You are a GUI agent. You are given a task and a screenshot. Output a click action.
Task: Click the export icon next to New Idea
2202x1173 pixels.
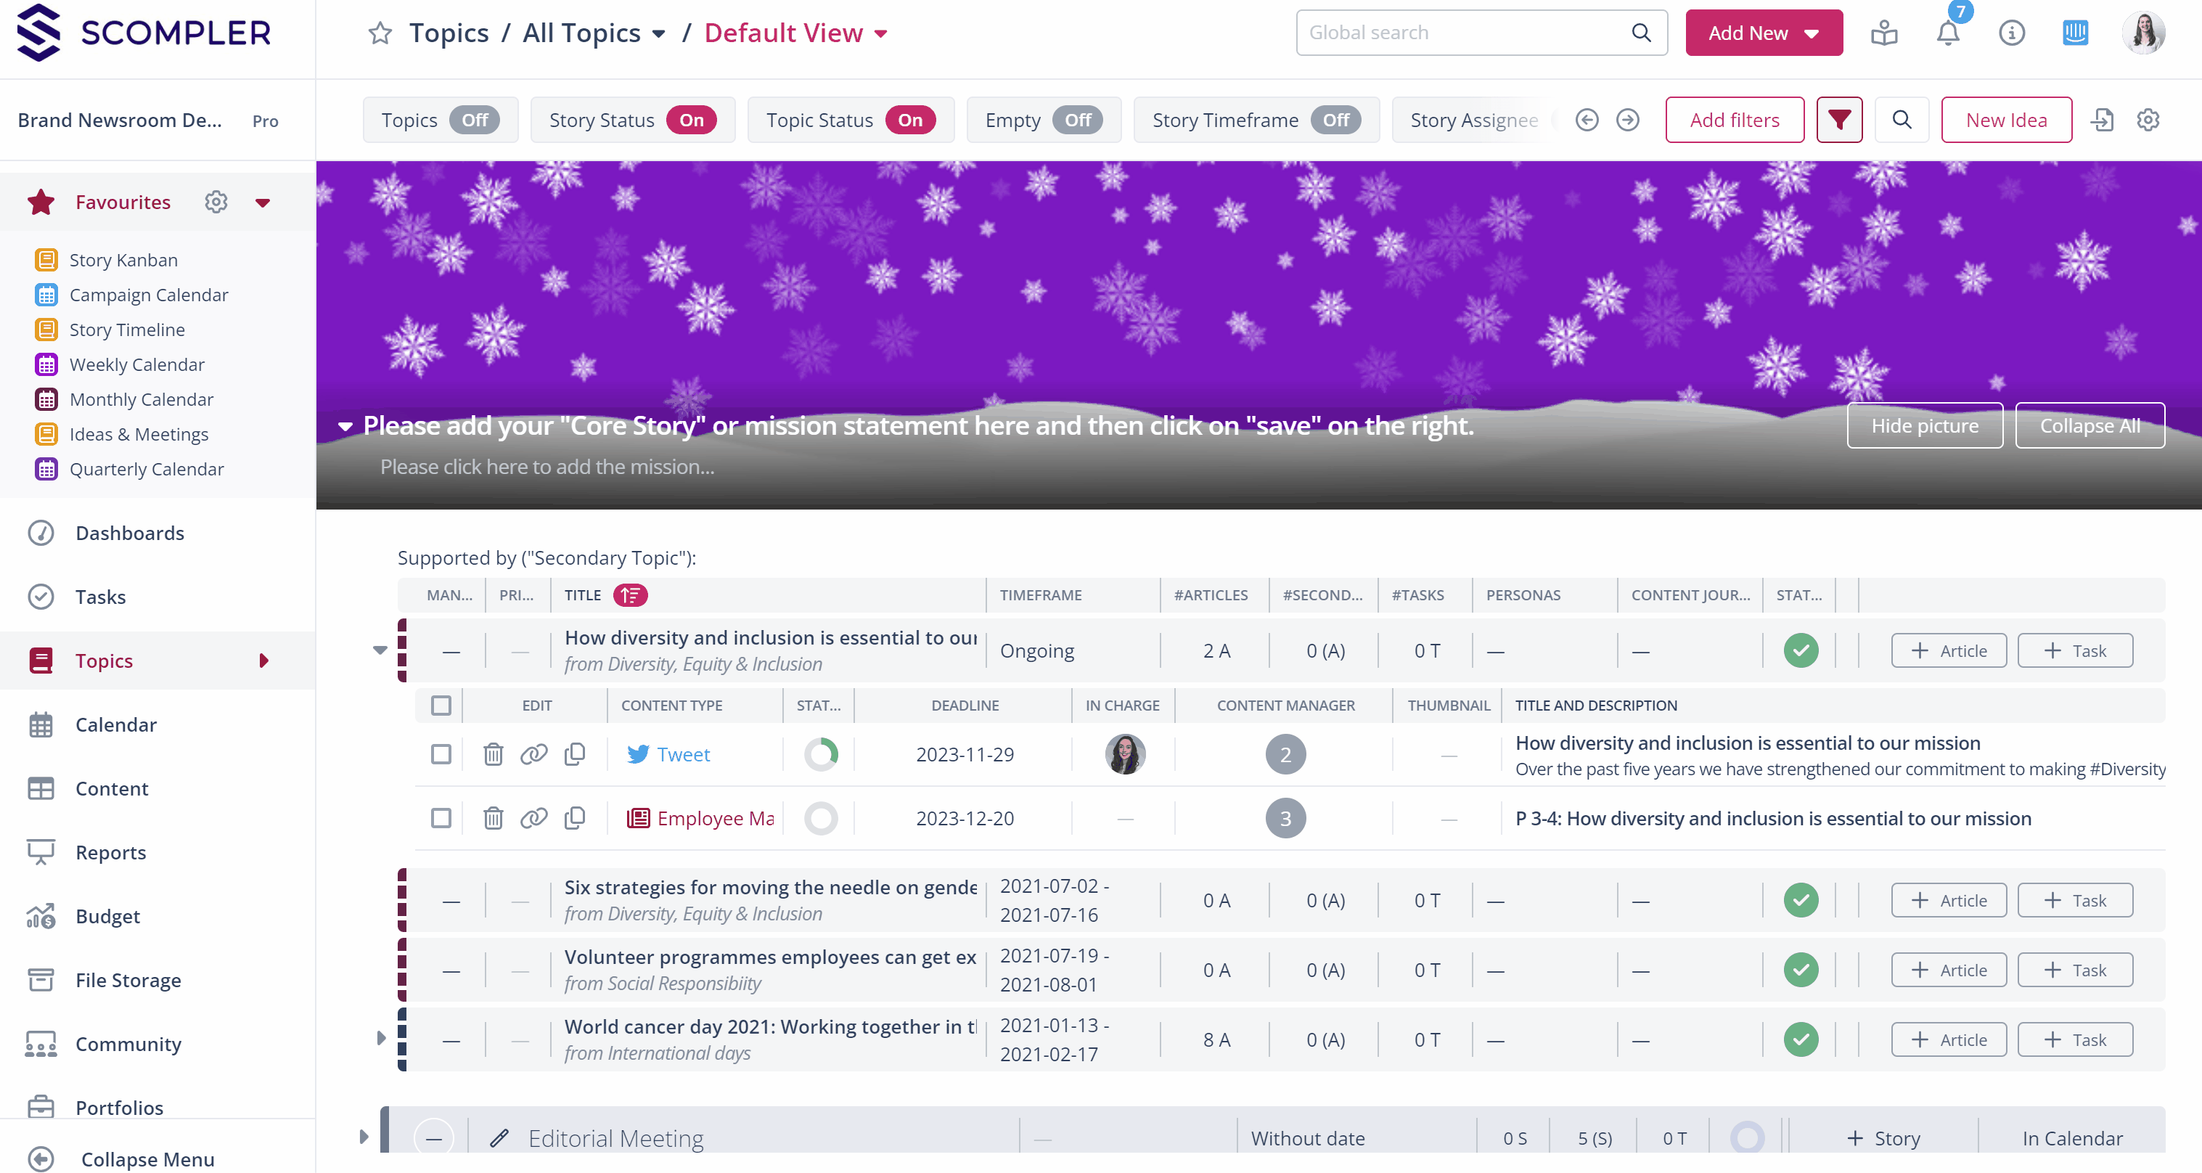tap(2102, 120)
